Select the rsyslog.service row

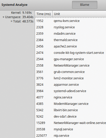coord(70,27)
